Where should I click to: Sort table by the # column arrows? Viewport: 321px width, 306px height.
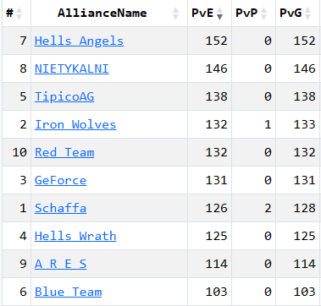(x=19, y=14)
